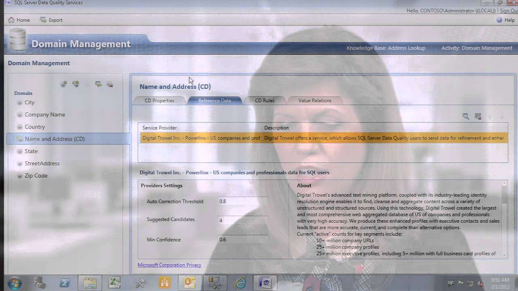This screenshot has height=291, width=518.
Task: Click the Export toolbar item
Action: pyautogui.click(x=51, y=20)
